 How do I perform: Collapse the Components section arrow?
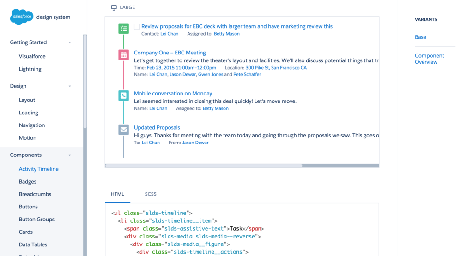tap(70, 155)
